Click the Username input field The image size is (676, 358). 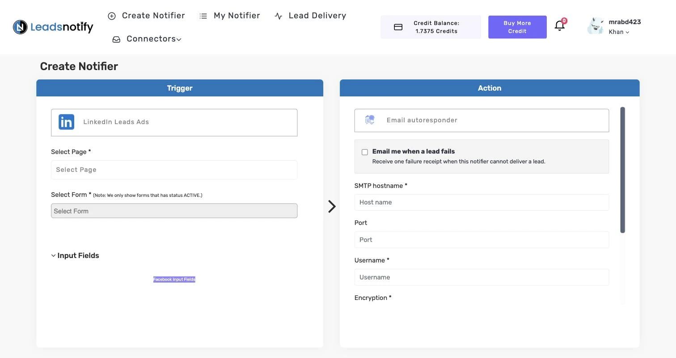482,277
